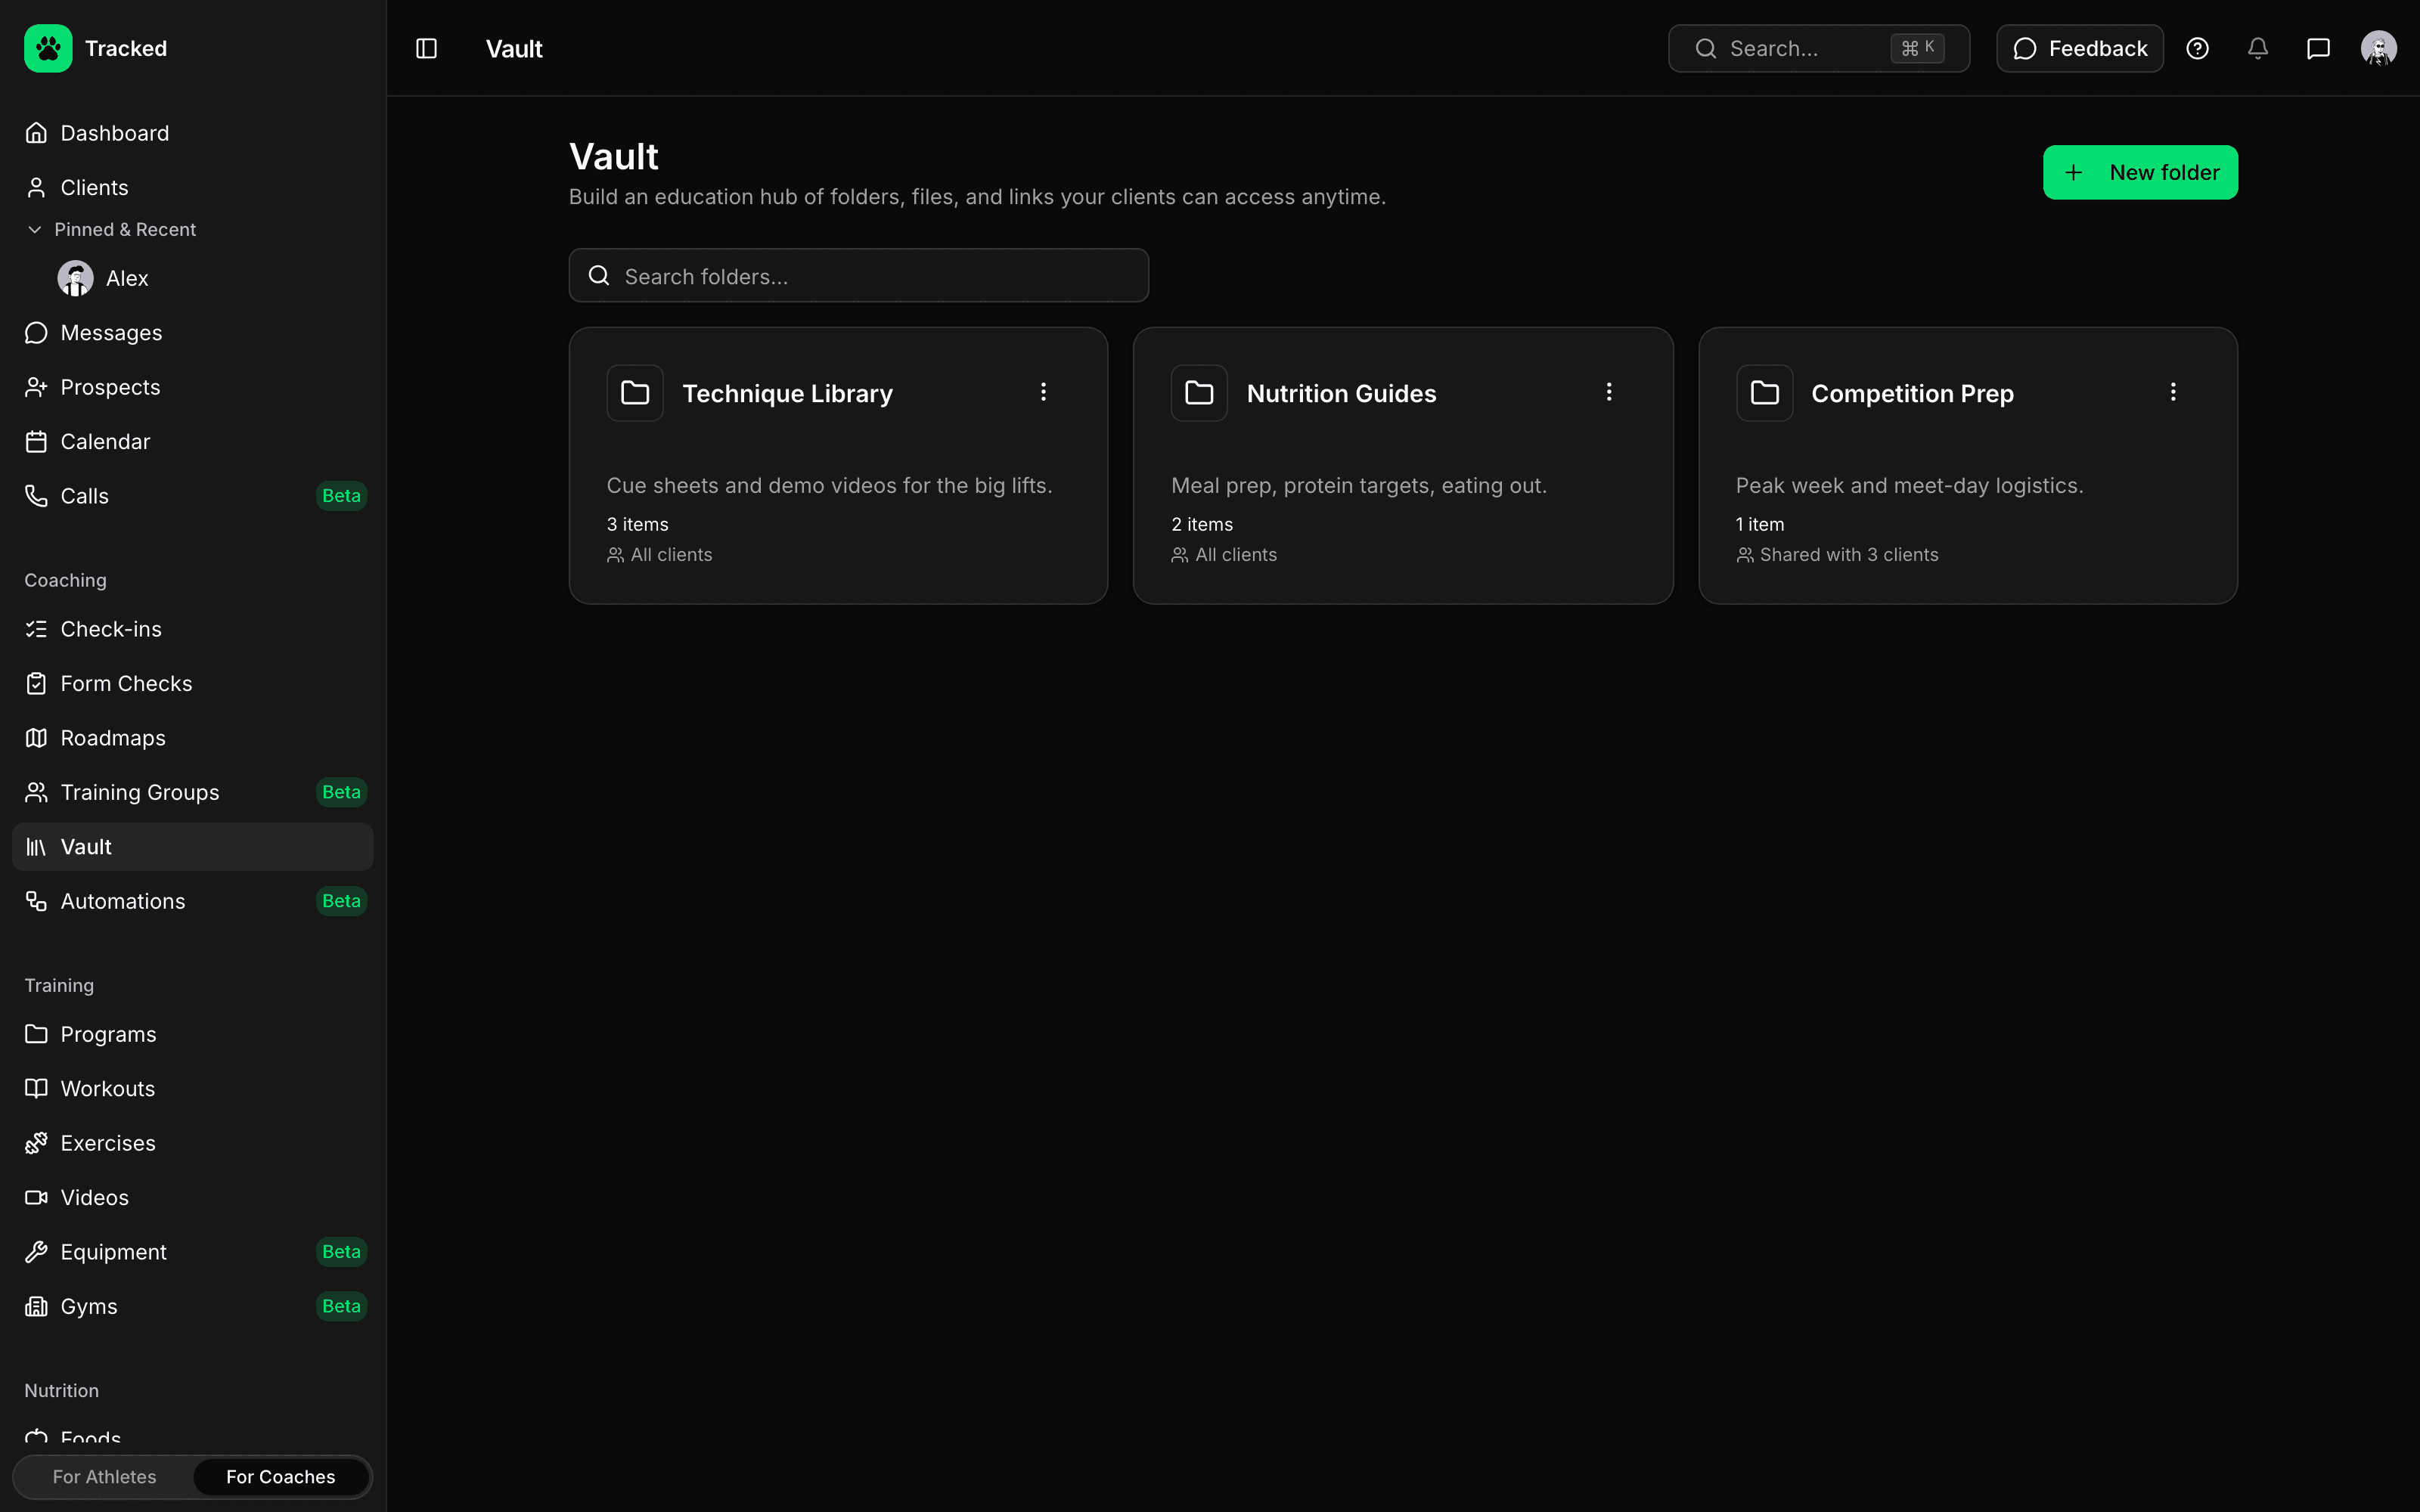2420x1512 pixels.
Task: Open Check-ins in sidebar
Action: point(192,629)
